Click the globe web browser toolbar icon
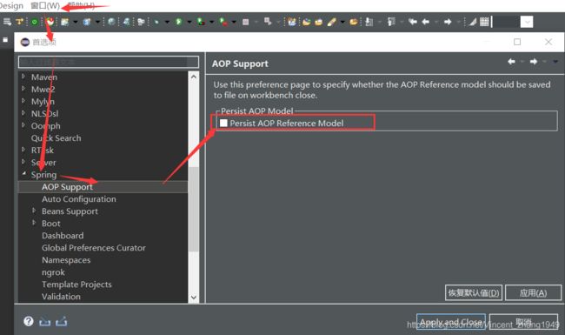The width and height of the screenshot is (565, 335). tap(112, 22)
